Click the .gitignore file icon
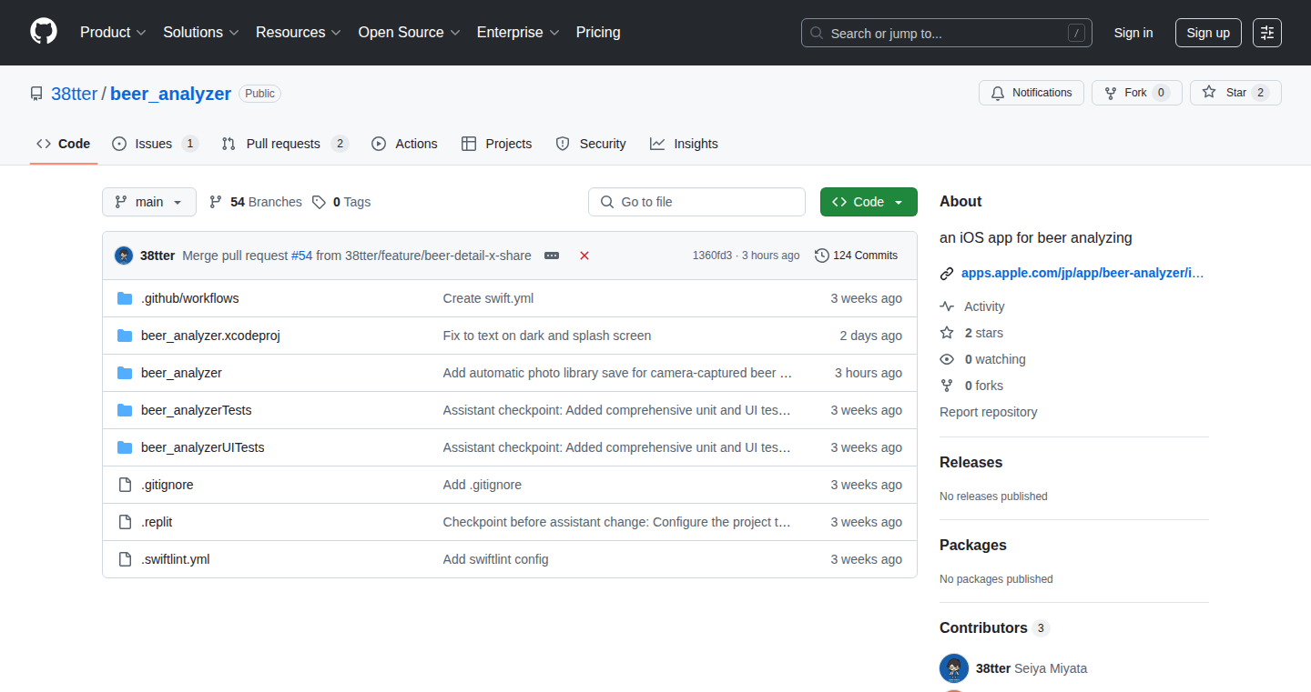The width and height of the screenshot is (1311, 692). [x=125, y=485]
